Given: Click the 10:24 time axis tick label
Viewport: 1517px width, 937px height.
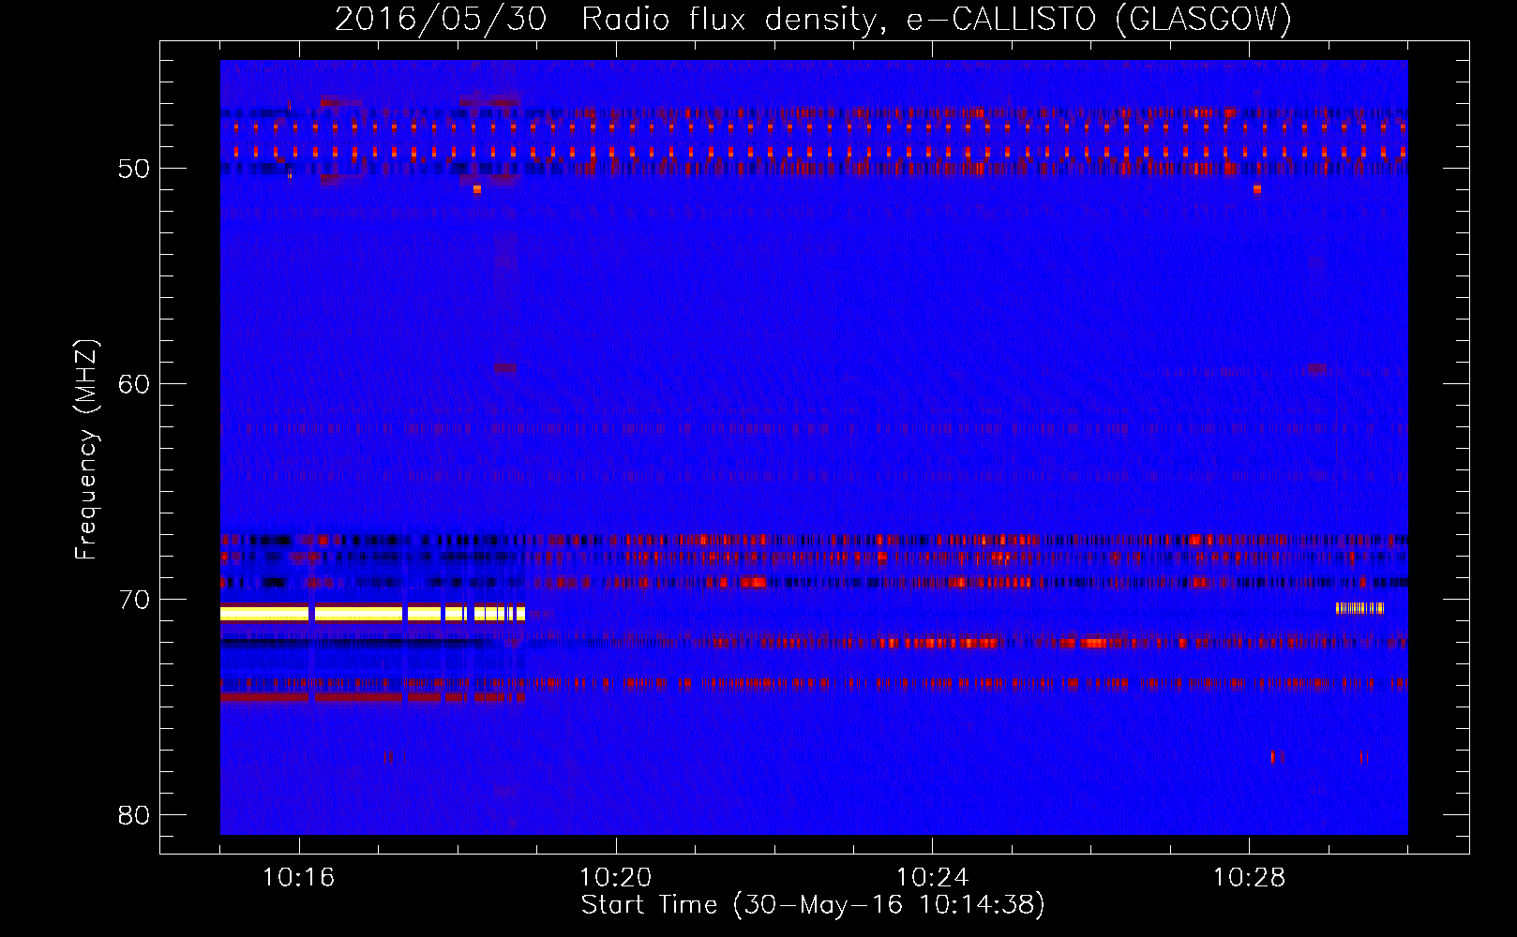Looking at the screenshot, I should point(933,878).
